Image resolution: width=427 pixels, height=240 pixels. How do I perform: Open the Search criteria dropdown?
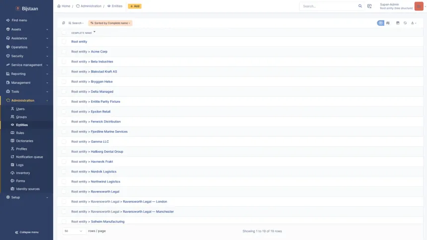click(76, 23)
